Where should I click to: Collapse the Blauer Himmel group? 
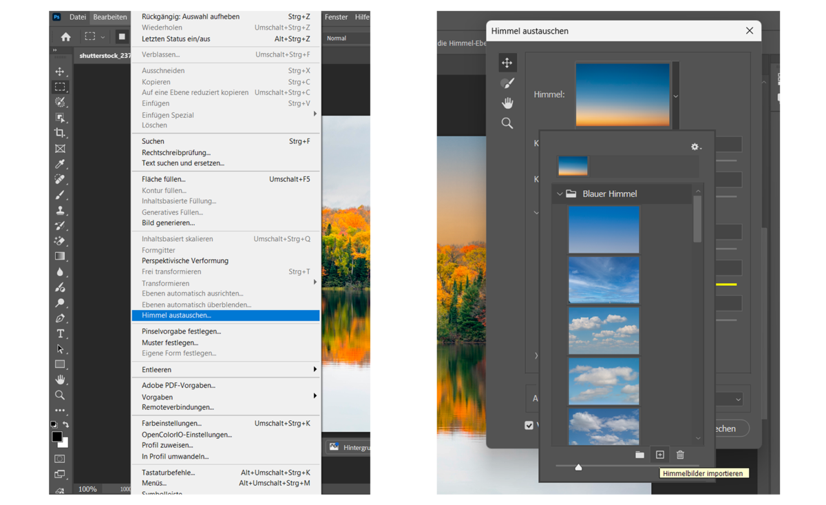(559, 194)
